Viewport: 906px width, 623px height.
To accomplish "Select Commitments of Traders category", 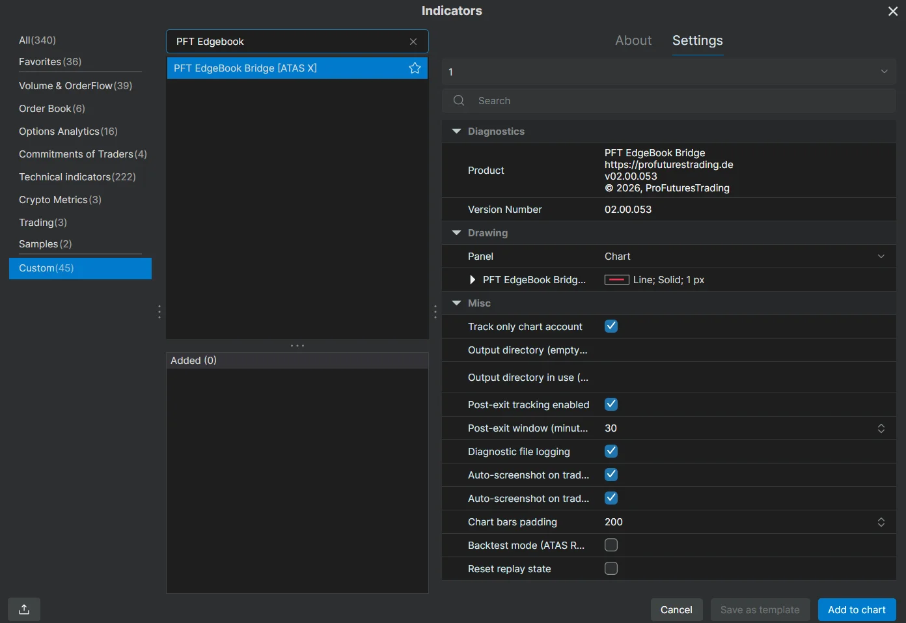I will [83, 154].
